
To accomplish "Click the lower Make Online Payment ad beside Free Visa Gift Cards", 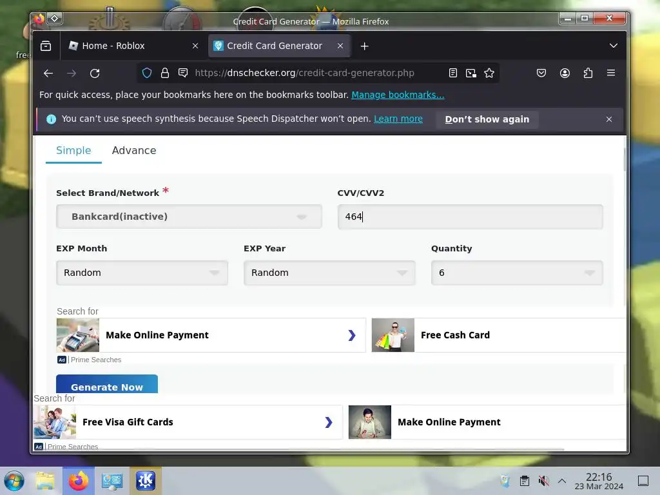I will (x=487, y=422).
